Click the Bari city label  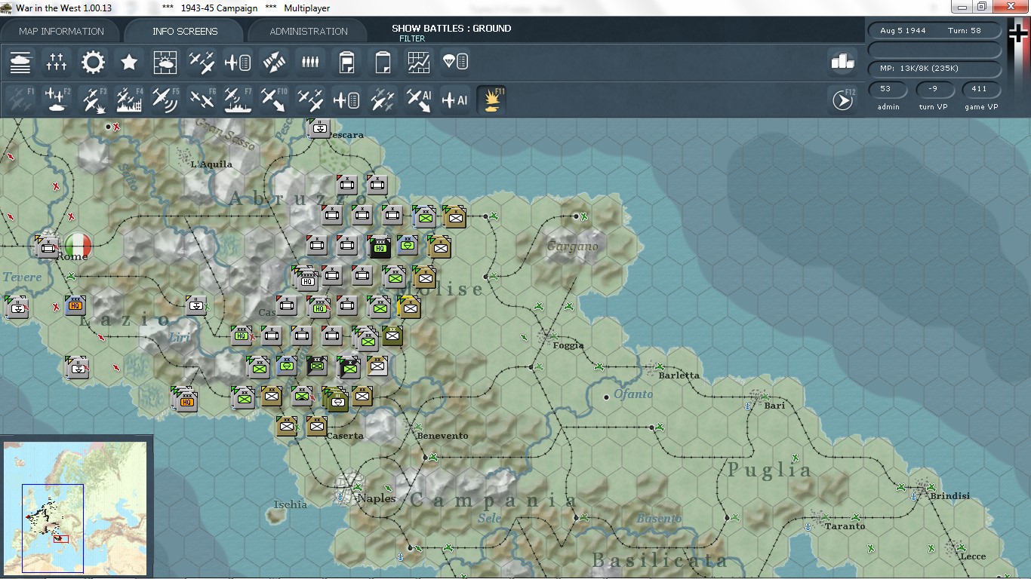click(774, 406)
